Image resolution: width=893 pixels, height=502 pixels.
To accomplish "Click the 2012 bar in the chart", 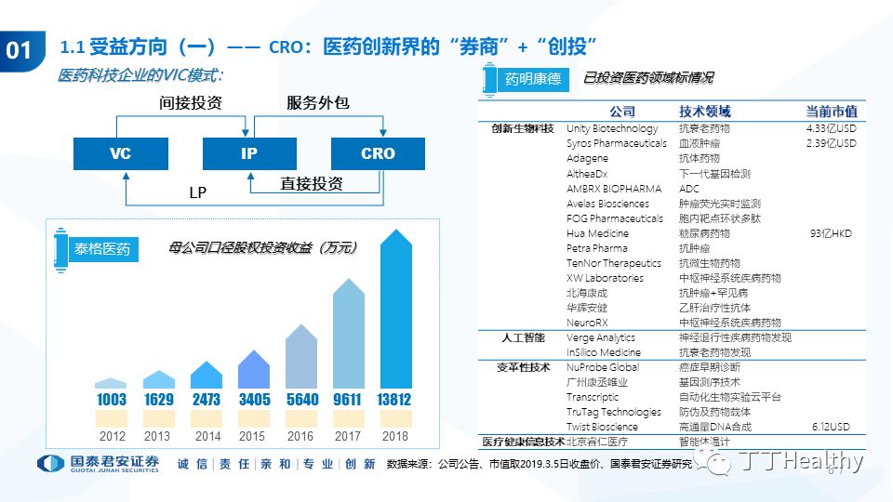I will [x=111, y=383].
